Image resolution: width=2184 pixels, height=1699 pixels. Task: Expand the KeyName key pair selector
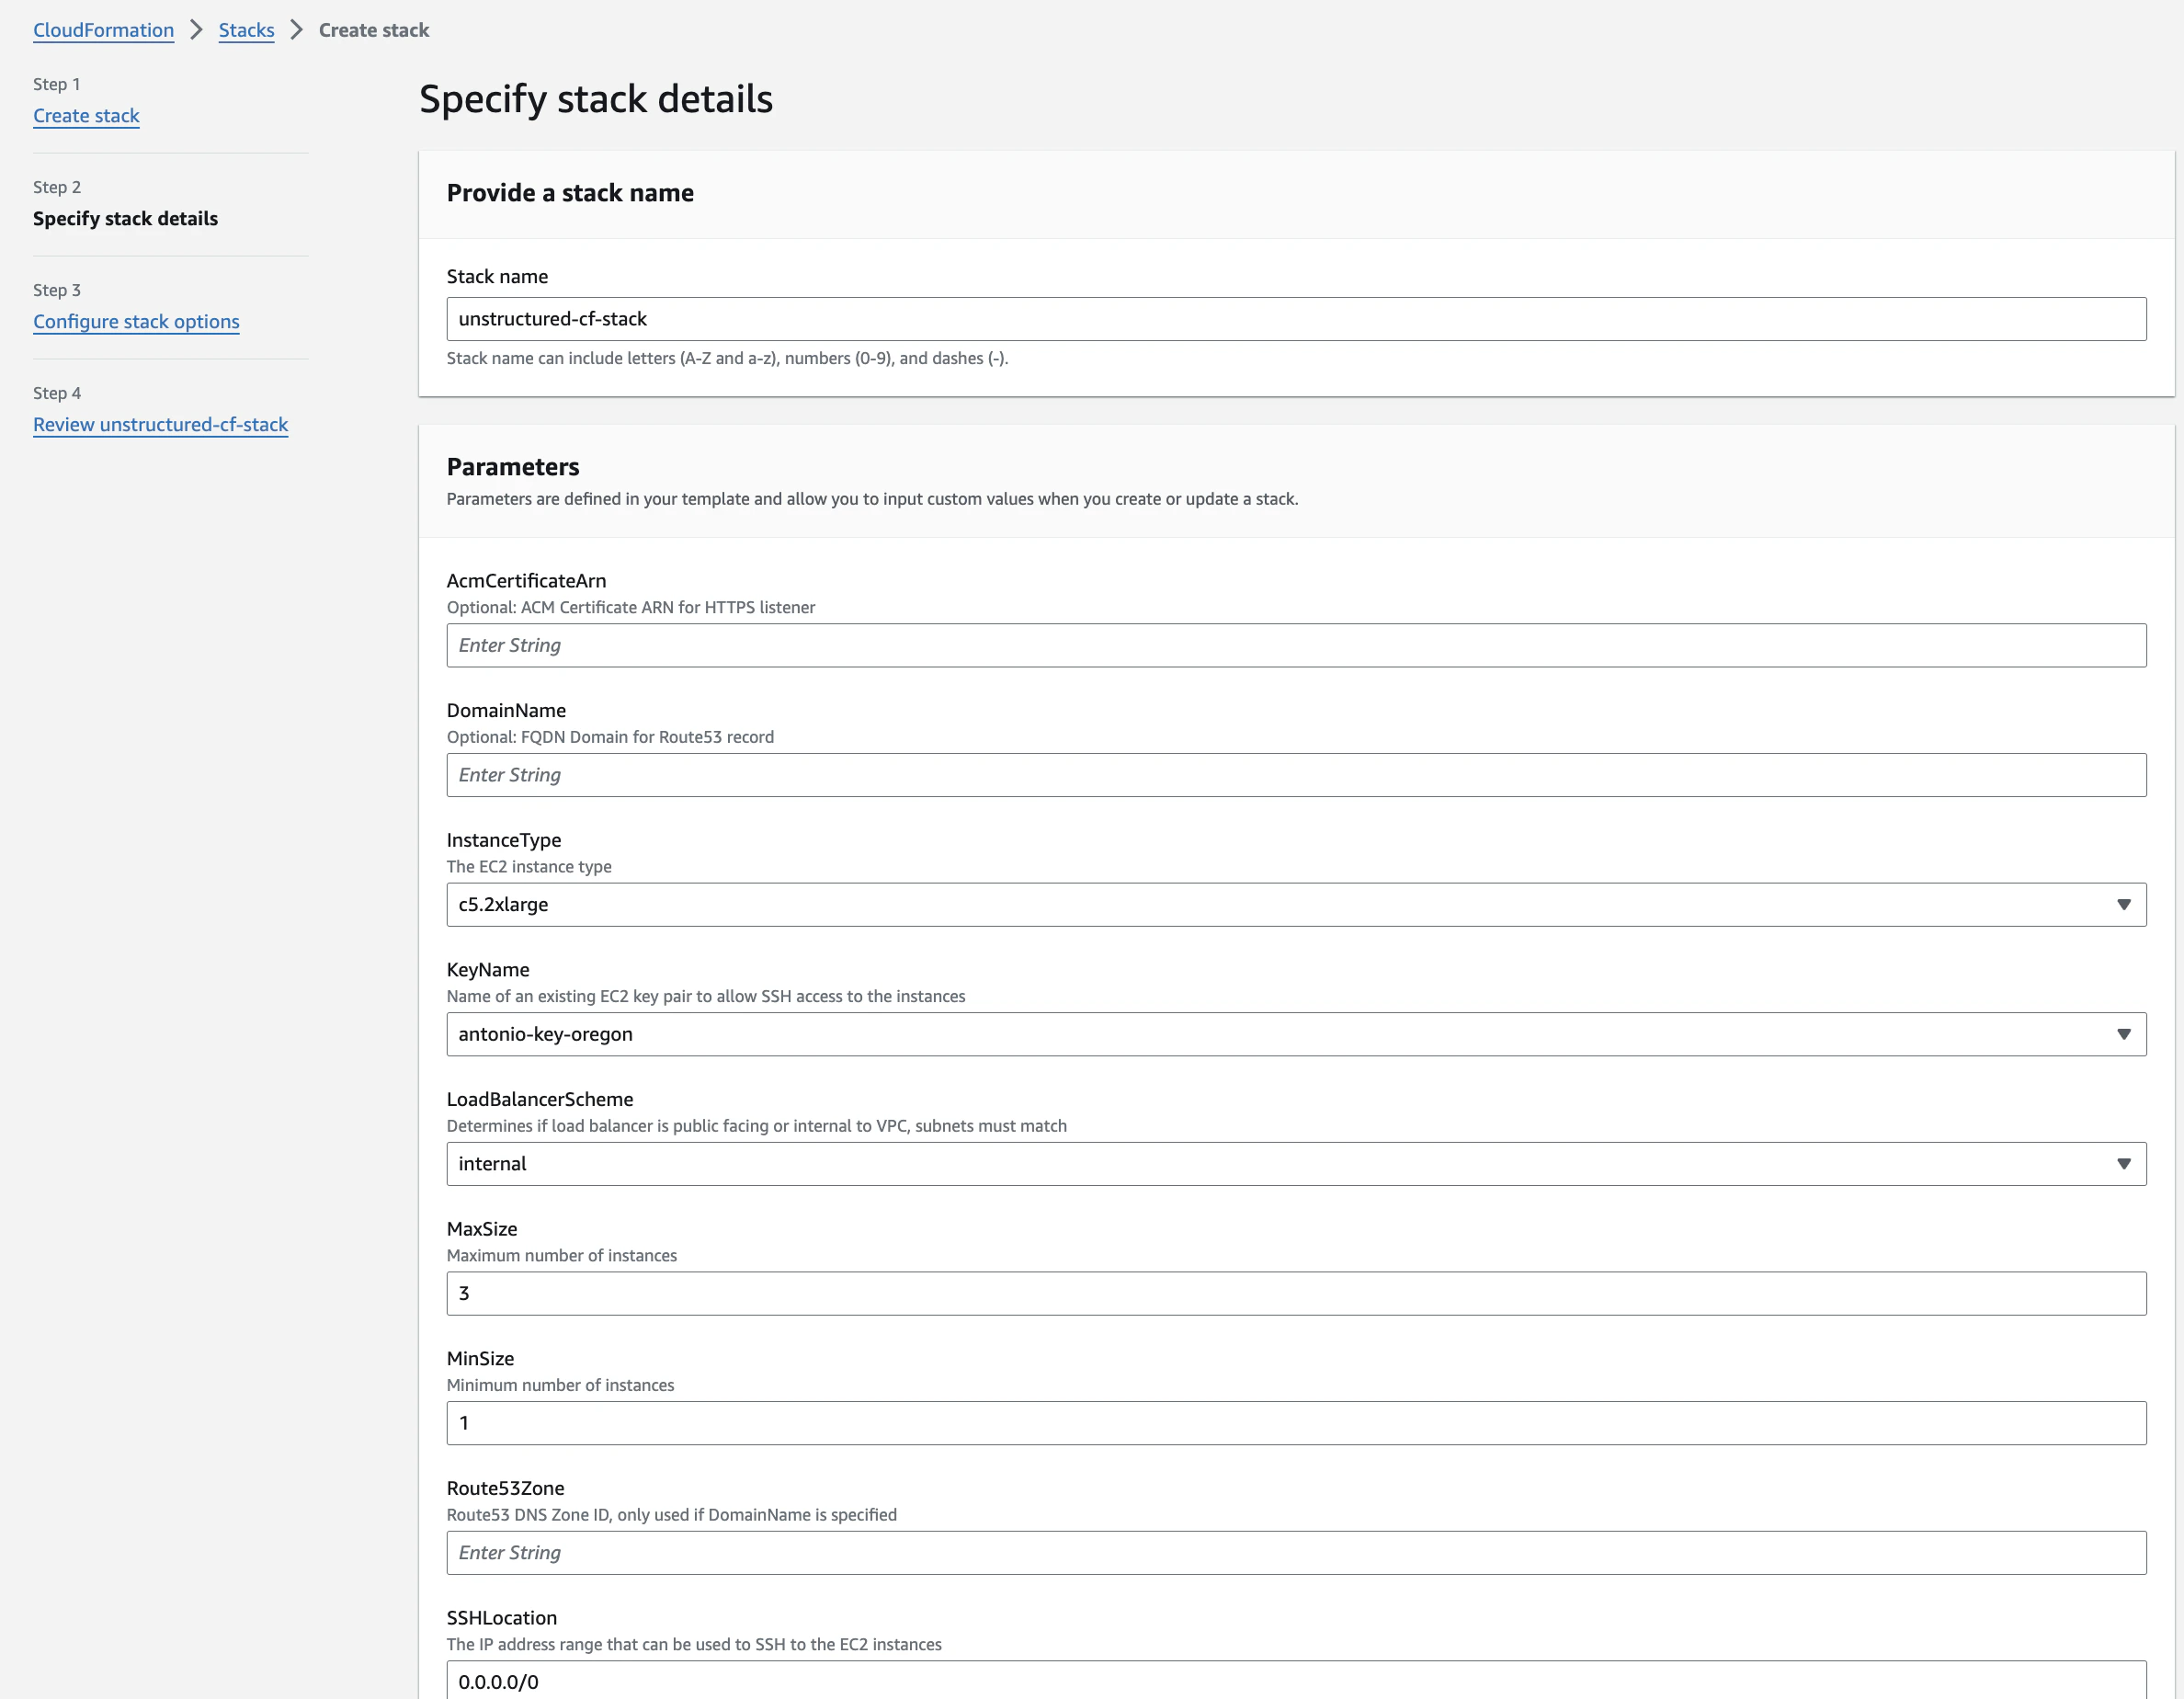[1296, 1034]
